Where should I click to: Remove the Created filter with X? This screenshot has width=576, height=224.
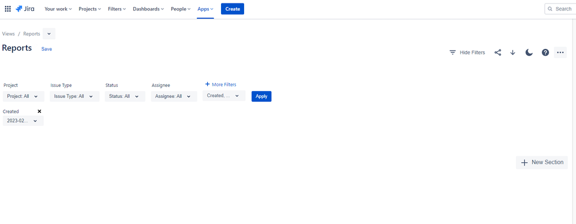[39, 112]
